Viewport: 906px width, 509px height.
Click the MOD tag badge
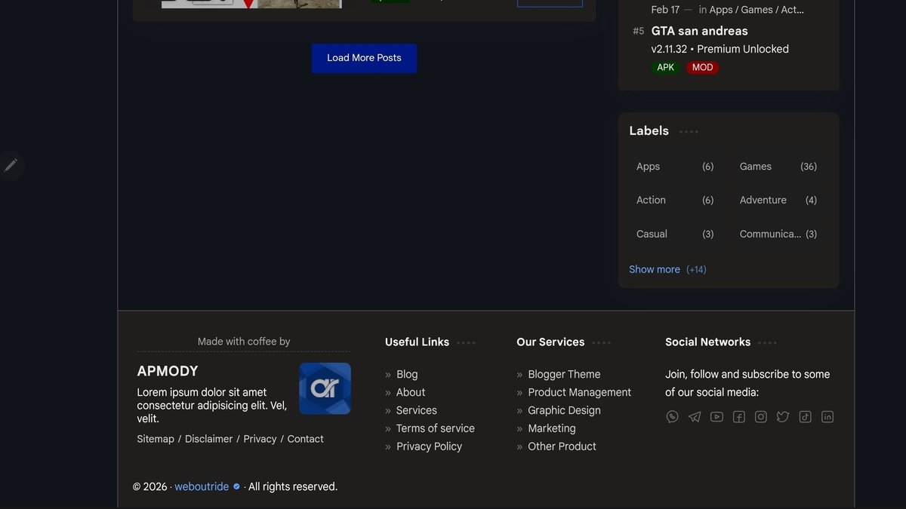click(702, 68)
